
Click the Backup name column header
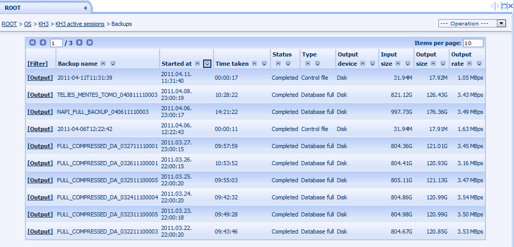(78, 64)
